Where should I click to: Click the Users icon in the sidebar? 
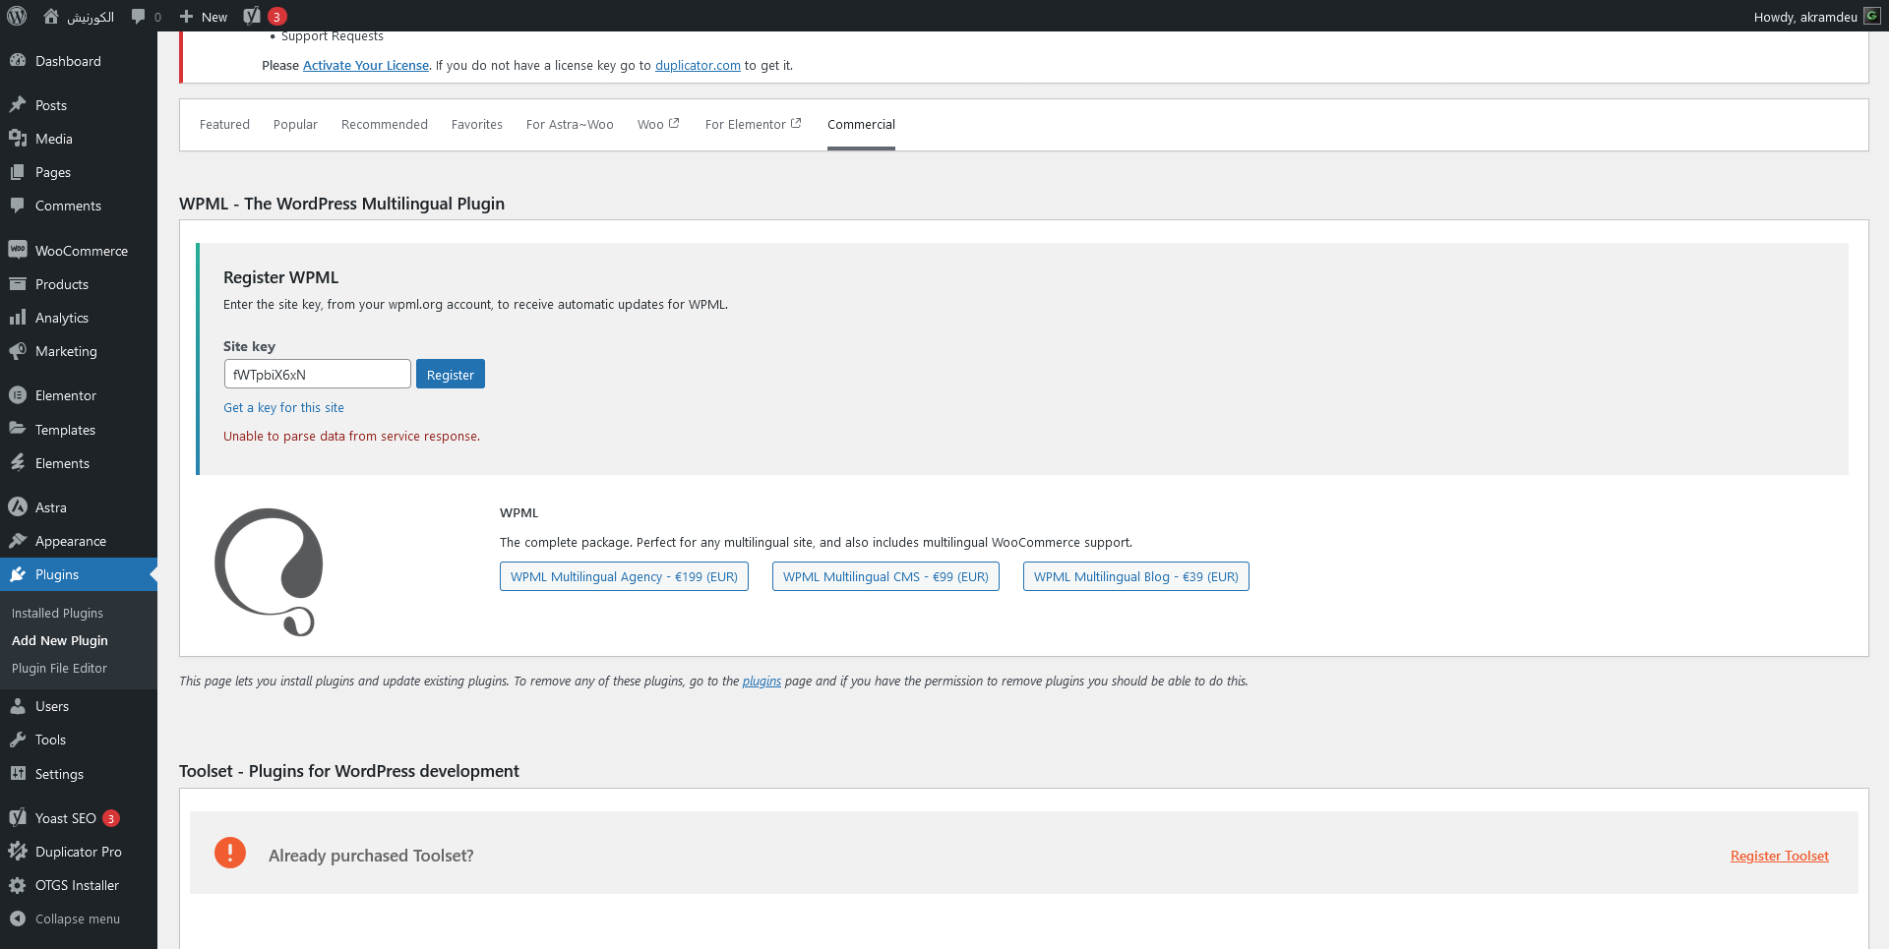[x=18, y=705]
